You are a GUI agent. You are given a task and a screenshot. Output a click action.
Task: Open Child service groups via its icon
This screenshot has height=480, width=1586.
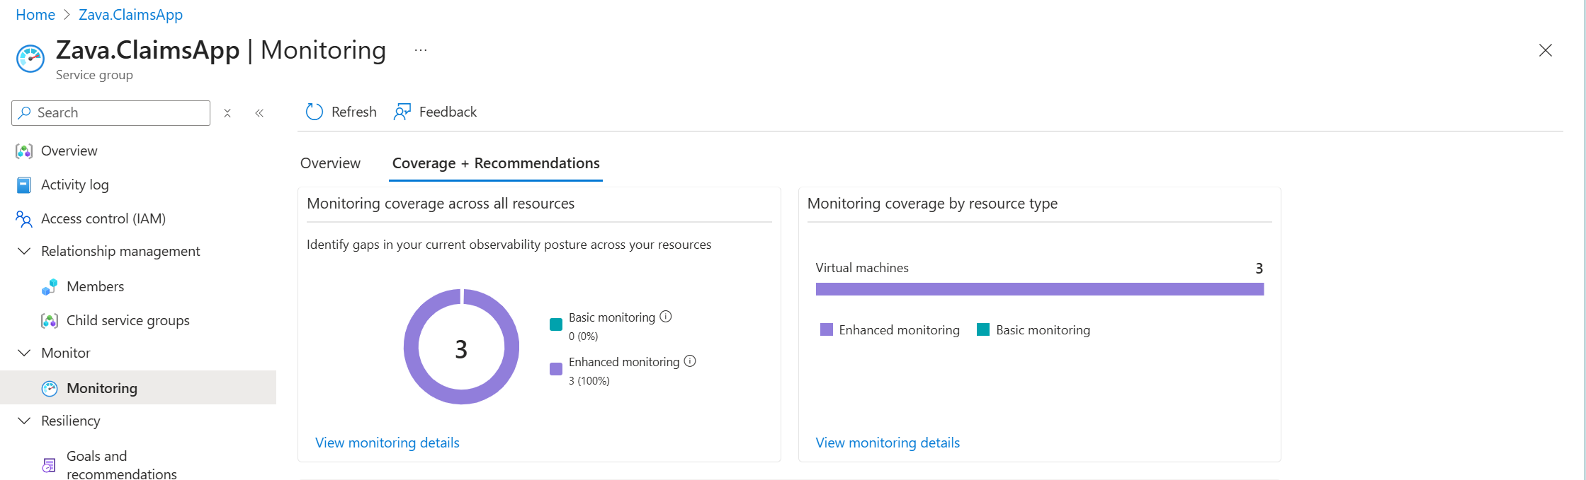coord(48,320)
